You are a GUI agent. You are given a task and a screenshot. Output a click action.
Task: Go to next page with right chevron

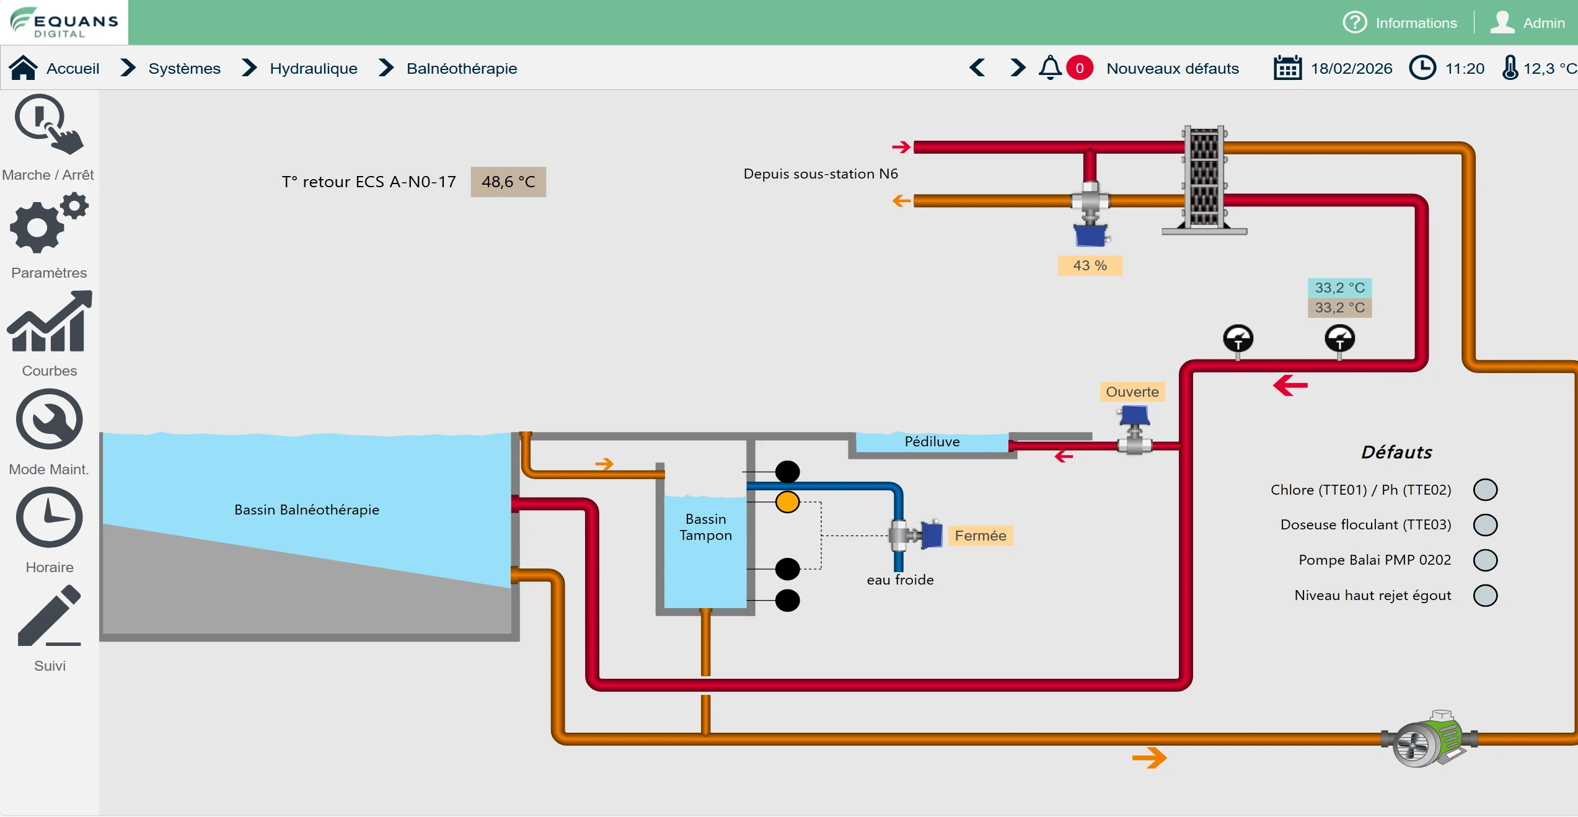point(1017,68)
